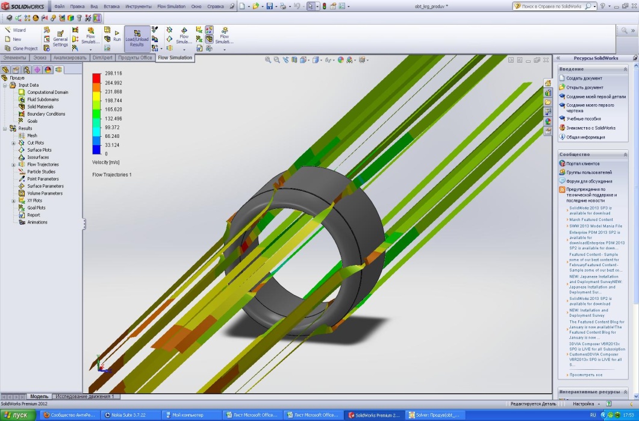
Task: Open the Design Library task pane icon
Action: [548, 93]
